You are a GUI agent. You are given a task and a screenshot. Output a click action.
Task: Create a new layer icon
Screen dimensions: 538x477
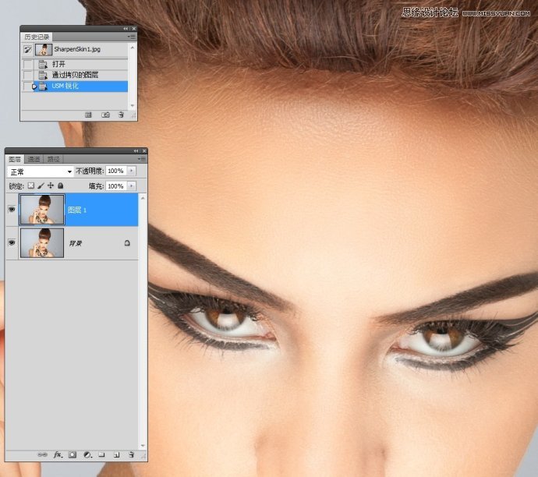[x=117, y=454]
